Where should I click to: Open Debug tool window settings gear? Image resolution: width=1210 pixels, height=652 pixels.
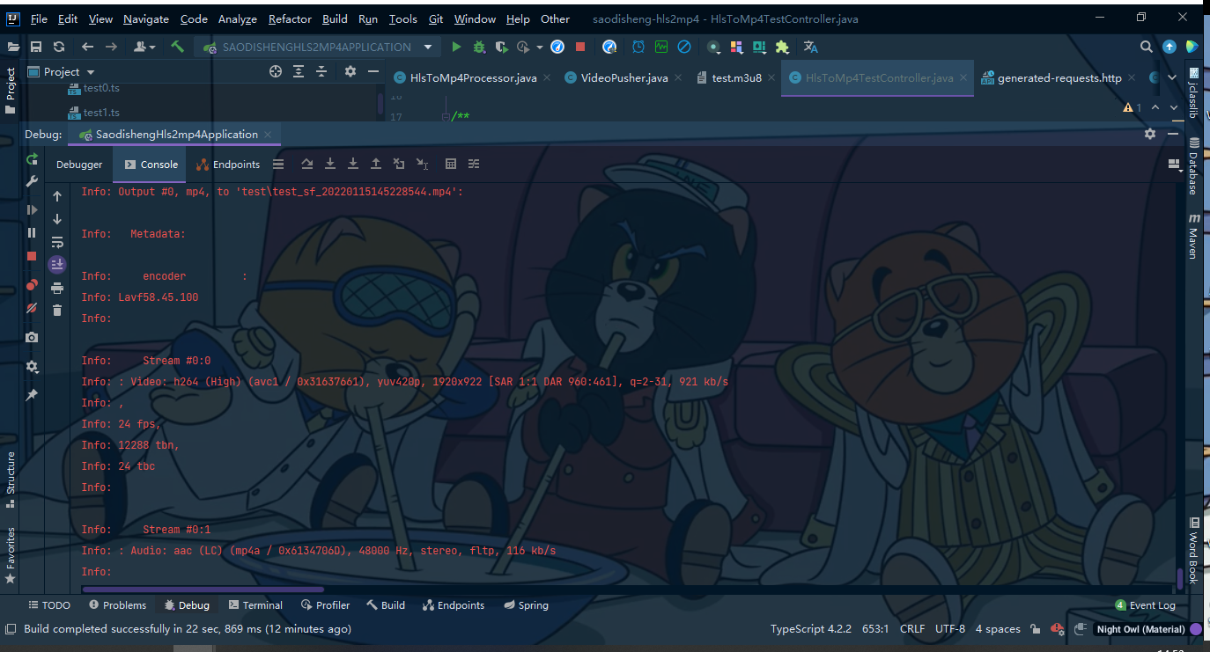[x=1150, y=134]
